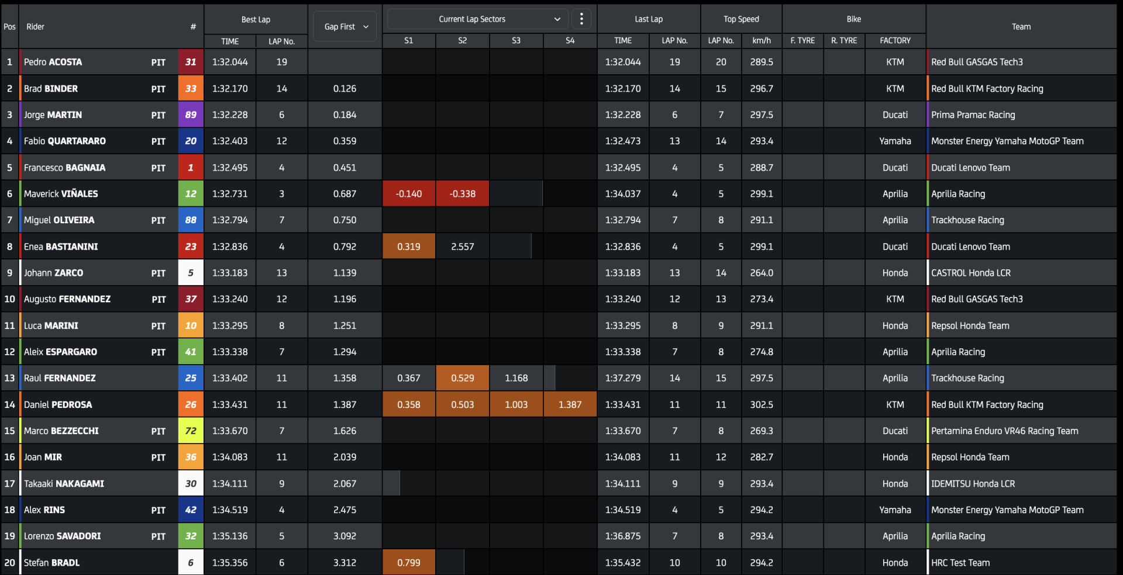This screenshot has height=575, width=1123.
Task: Click Marco Bezzecchi's yellow 72 badge
Action: pyautogui.click(x=191, y=431)
